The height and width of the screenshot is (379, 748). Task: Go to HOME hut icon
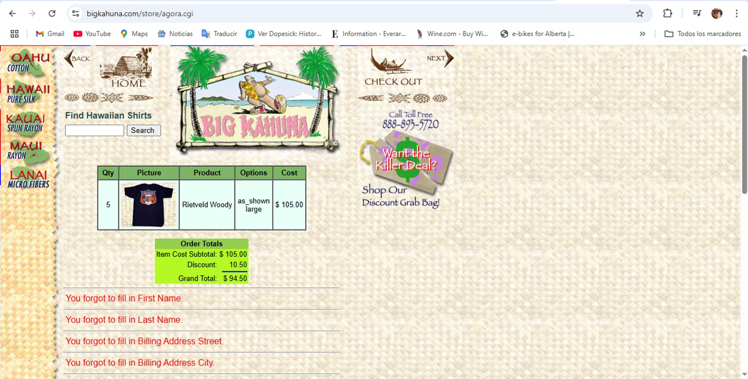coord(126,68)
